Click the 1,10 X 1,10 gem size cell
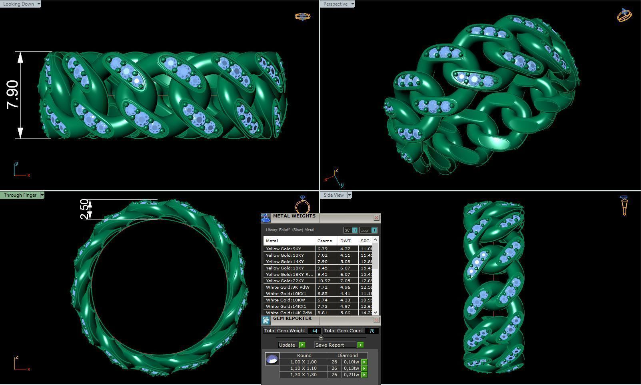Screen dimensions: 641x385 click(x=303, y=368)
